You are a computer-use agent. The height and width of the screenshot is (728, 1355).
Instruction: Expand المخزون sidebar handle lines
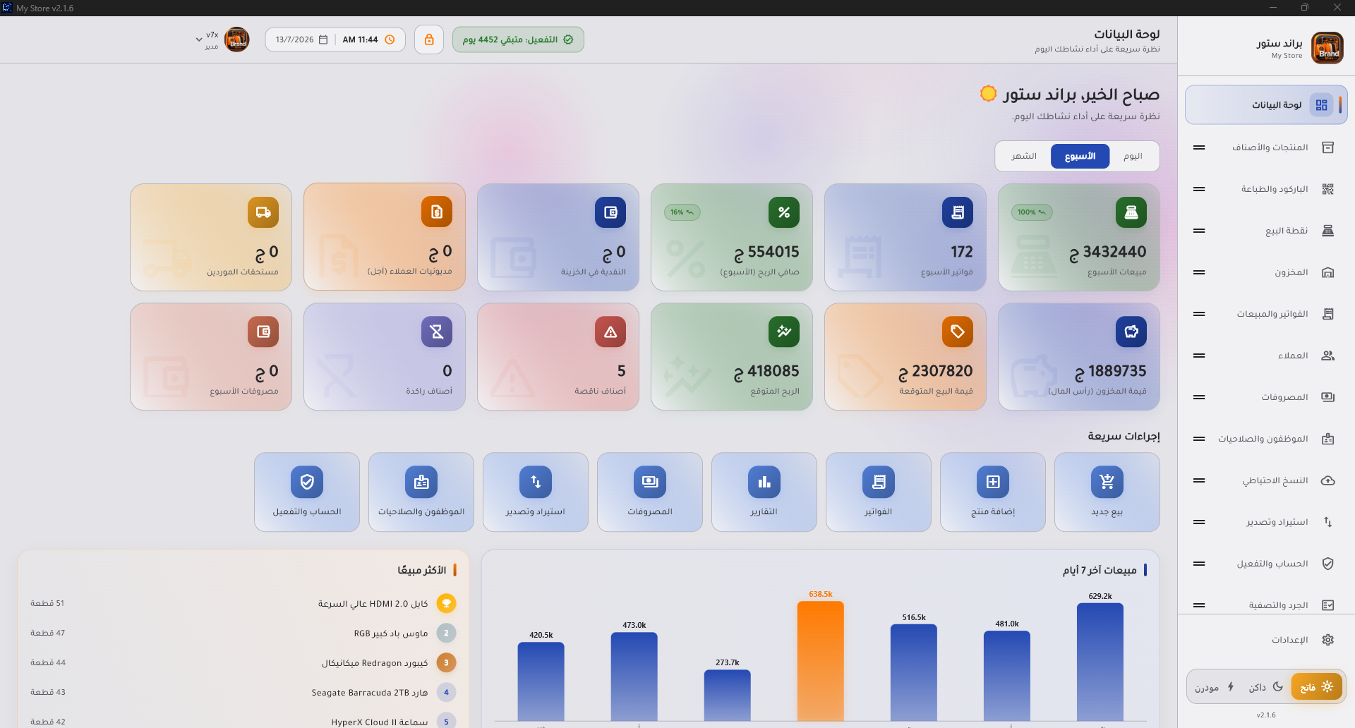tap(1199, 272)
